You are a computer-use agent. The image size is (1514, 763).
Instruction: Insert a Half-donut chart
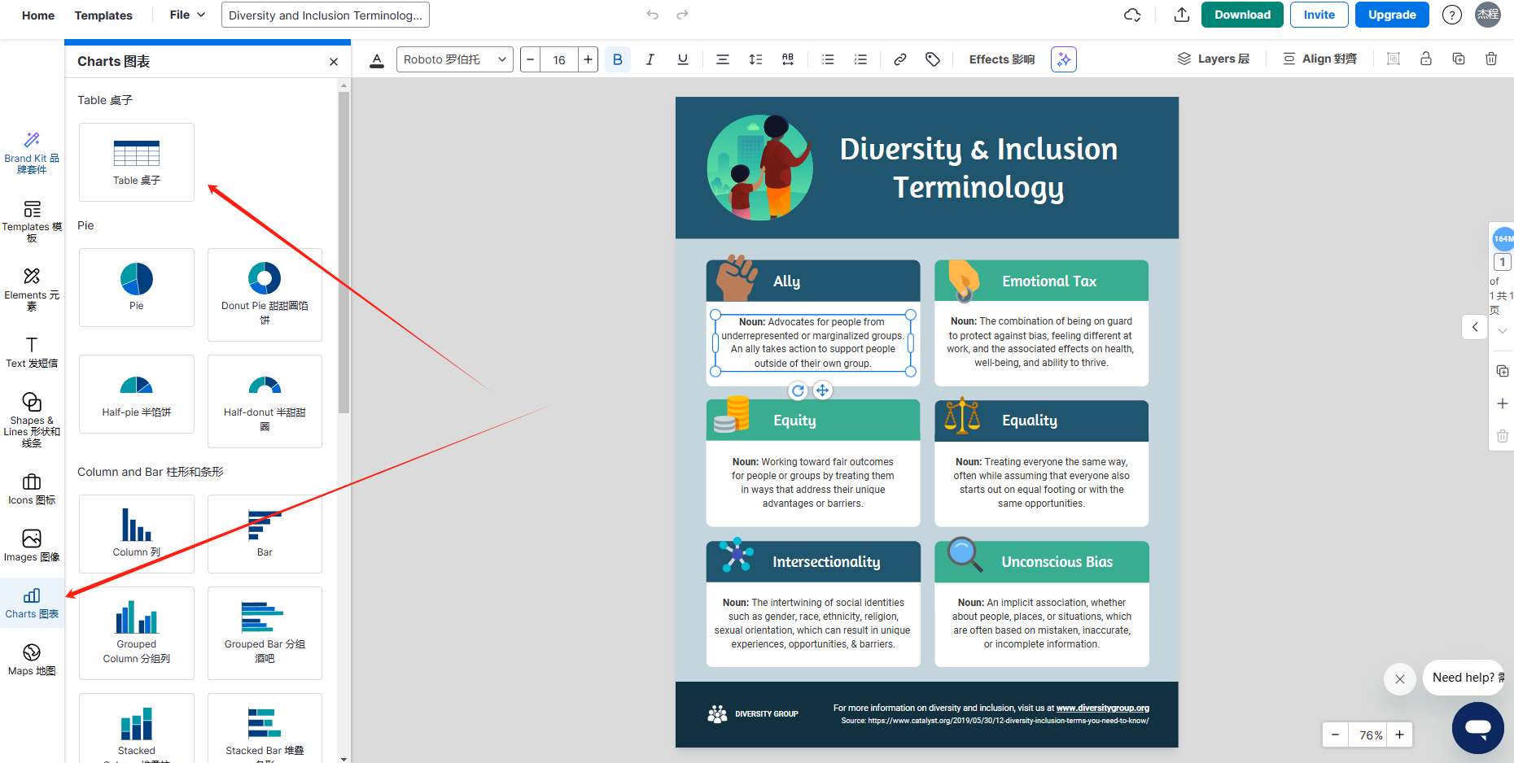[x=265, y=401]
